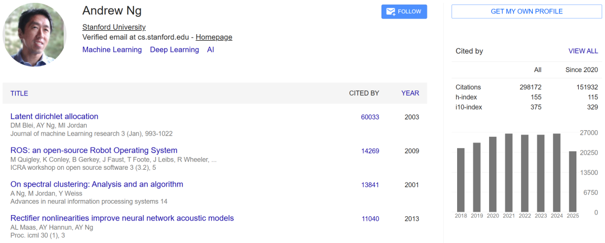The height and width of the screenshot is (243, 605).
Task: Sort publications by Year column header
Action: [410, 93]
